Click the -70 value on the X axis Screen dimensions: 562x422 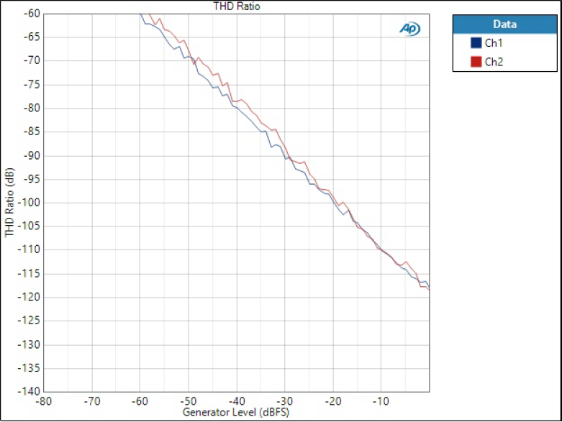coord(92,401)
